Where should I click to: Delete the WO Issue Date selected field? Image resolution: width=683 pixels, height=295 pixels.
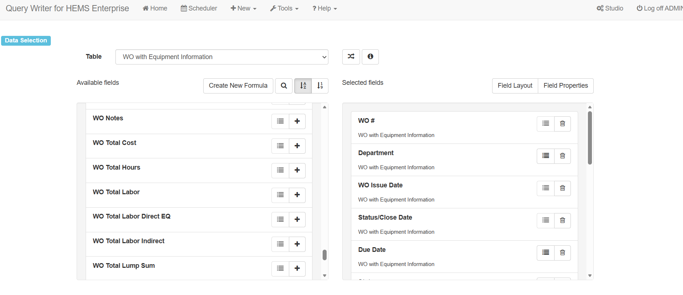tap(563, 188)
